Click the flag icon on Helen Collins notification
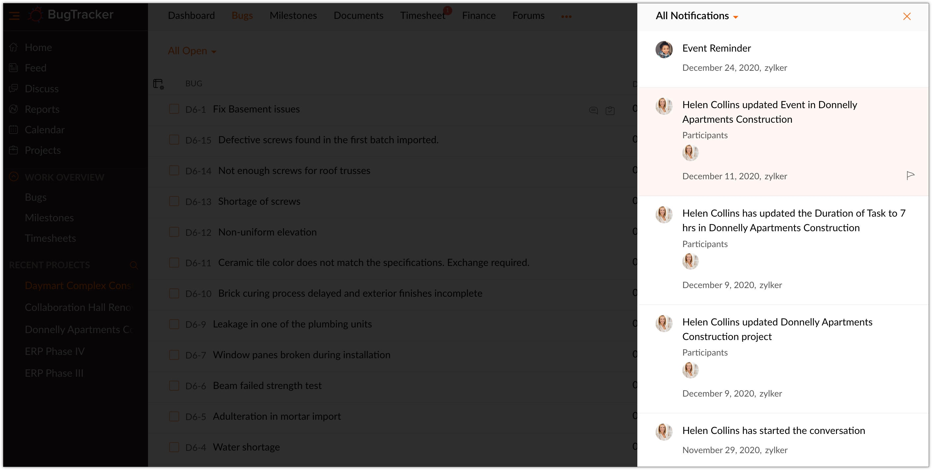Viewport: 932px width, 470px height. click(910, 176)
